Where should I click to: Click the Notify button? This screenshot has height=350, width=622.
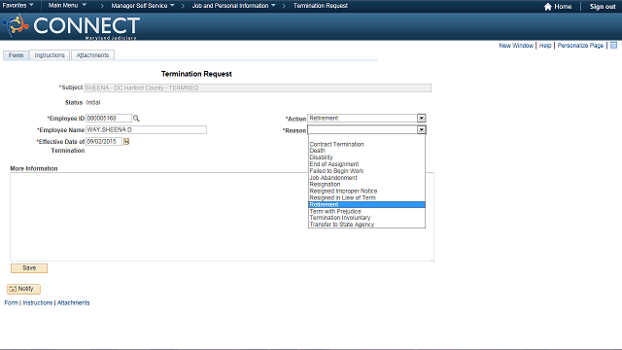click(23, 289)
